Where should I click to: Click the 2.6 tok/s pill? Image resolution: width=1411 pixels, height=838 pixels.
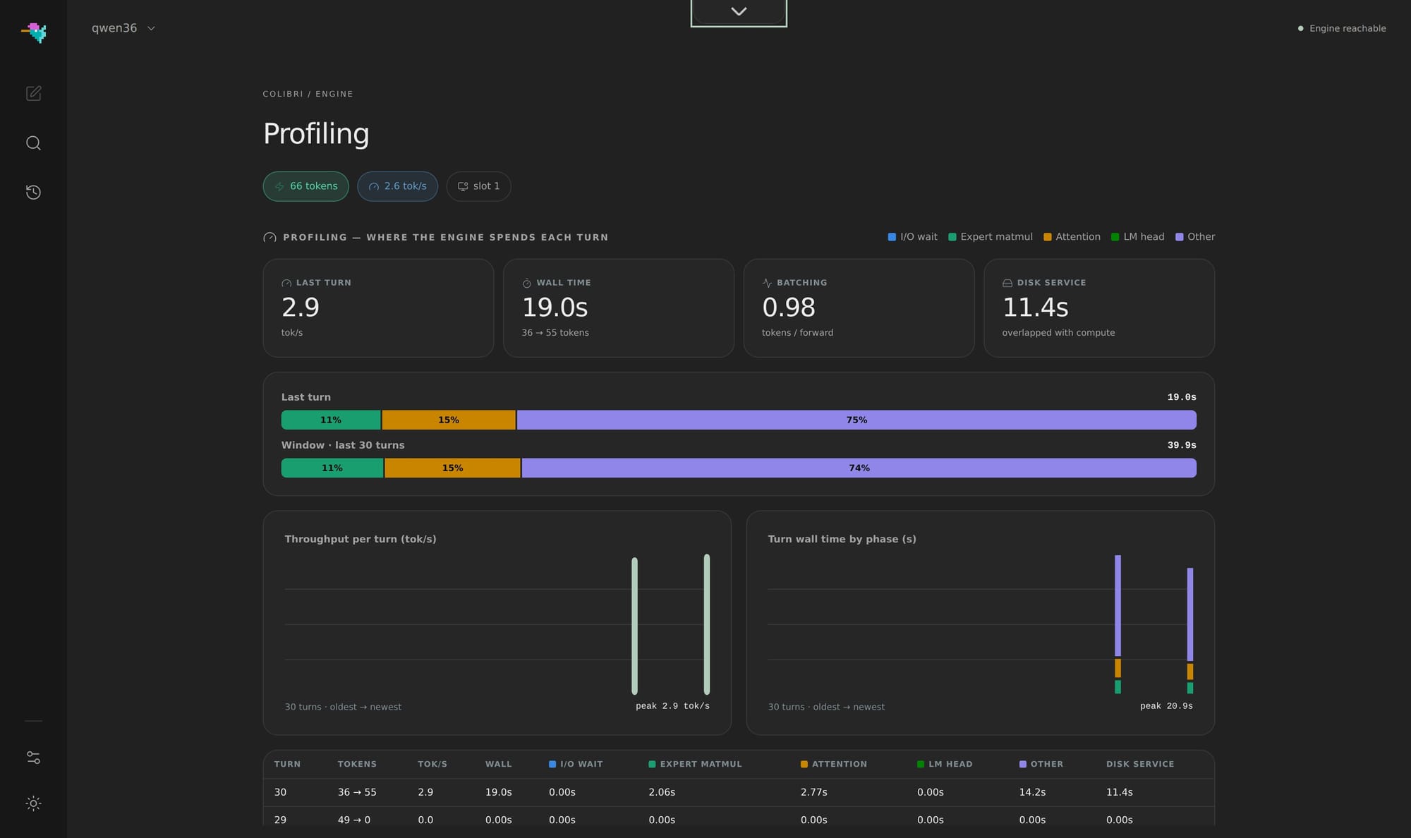(397, 186)
